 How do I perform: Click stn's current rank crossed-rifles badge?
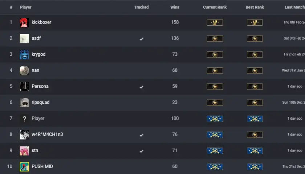tap(215, 151)
